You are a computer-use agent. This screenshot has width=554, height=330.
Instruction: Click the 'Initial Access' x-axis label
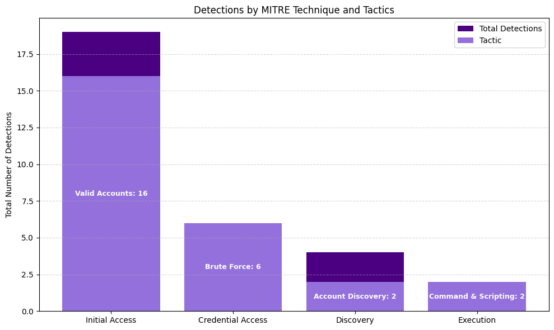click(111, 320)
